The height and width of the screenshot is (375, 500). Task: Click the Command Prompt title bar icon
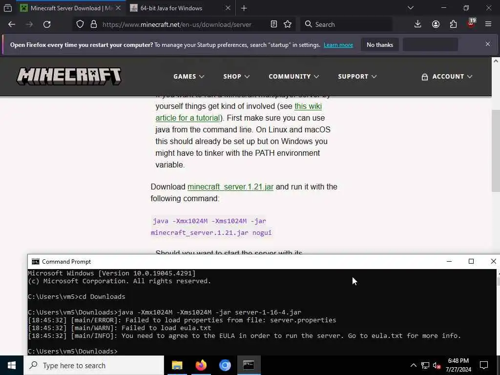click(x=35, y=262)
